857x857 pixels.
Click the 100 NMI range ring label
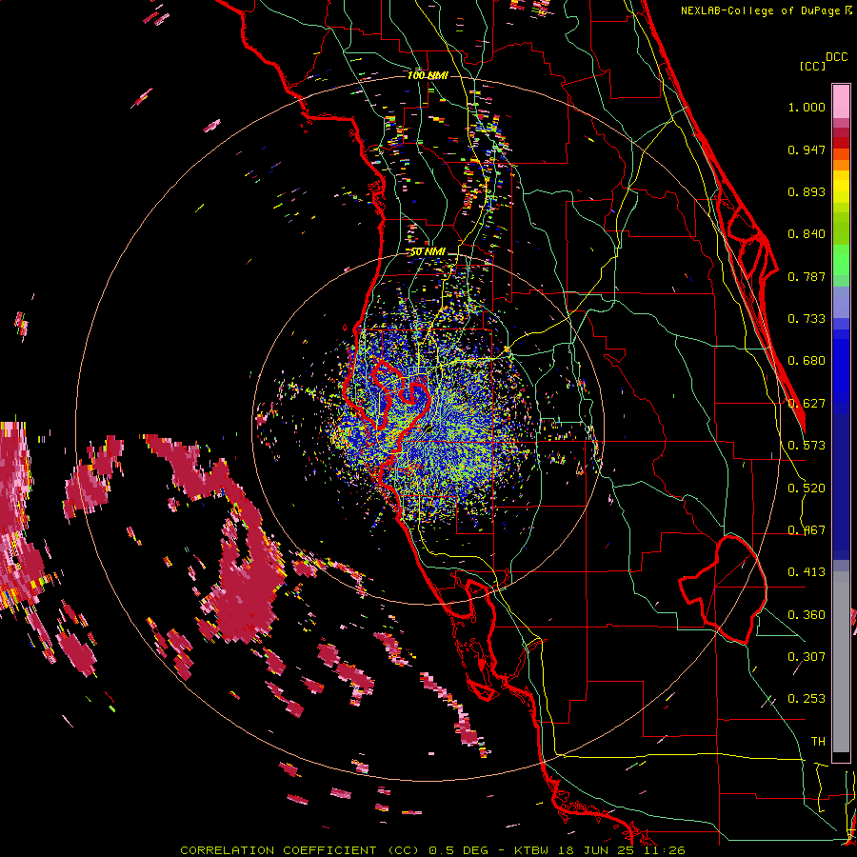click(x=428, y=75)
